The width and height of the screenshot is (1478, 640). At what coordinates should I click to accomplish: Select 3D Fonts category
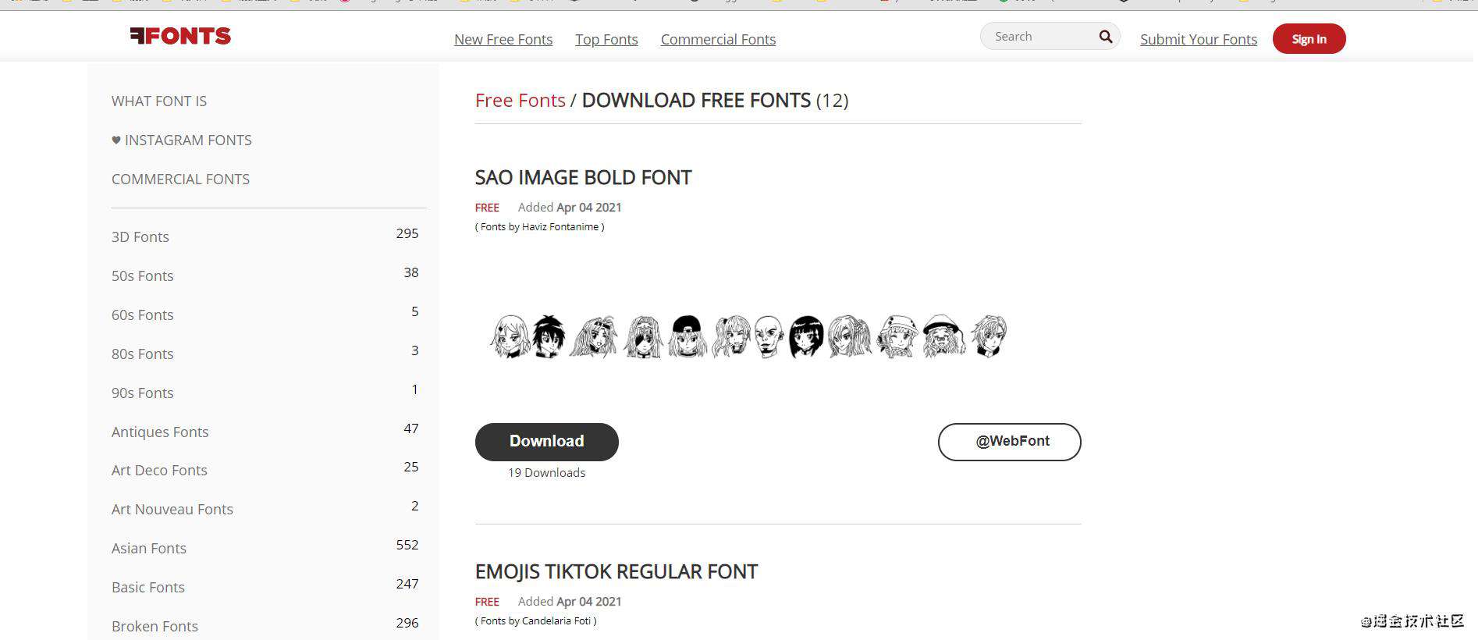coord(140,237)
